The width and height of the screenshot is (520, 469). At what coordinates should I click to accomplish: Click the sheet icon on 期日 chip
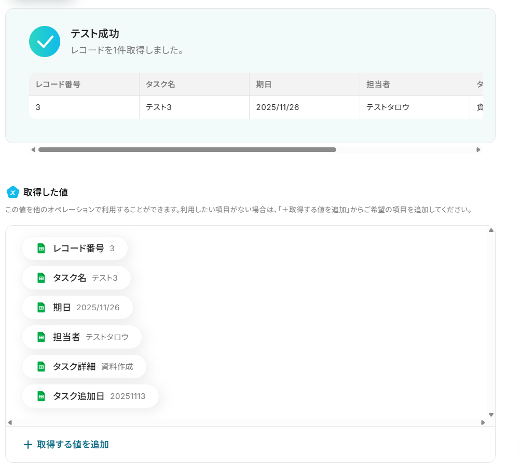point(42,308)
